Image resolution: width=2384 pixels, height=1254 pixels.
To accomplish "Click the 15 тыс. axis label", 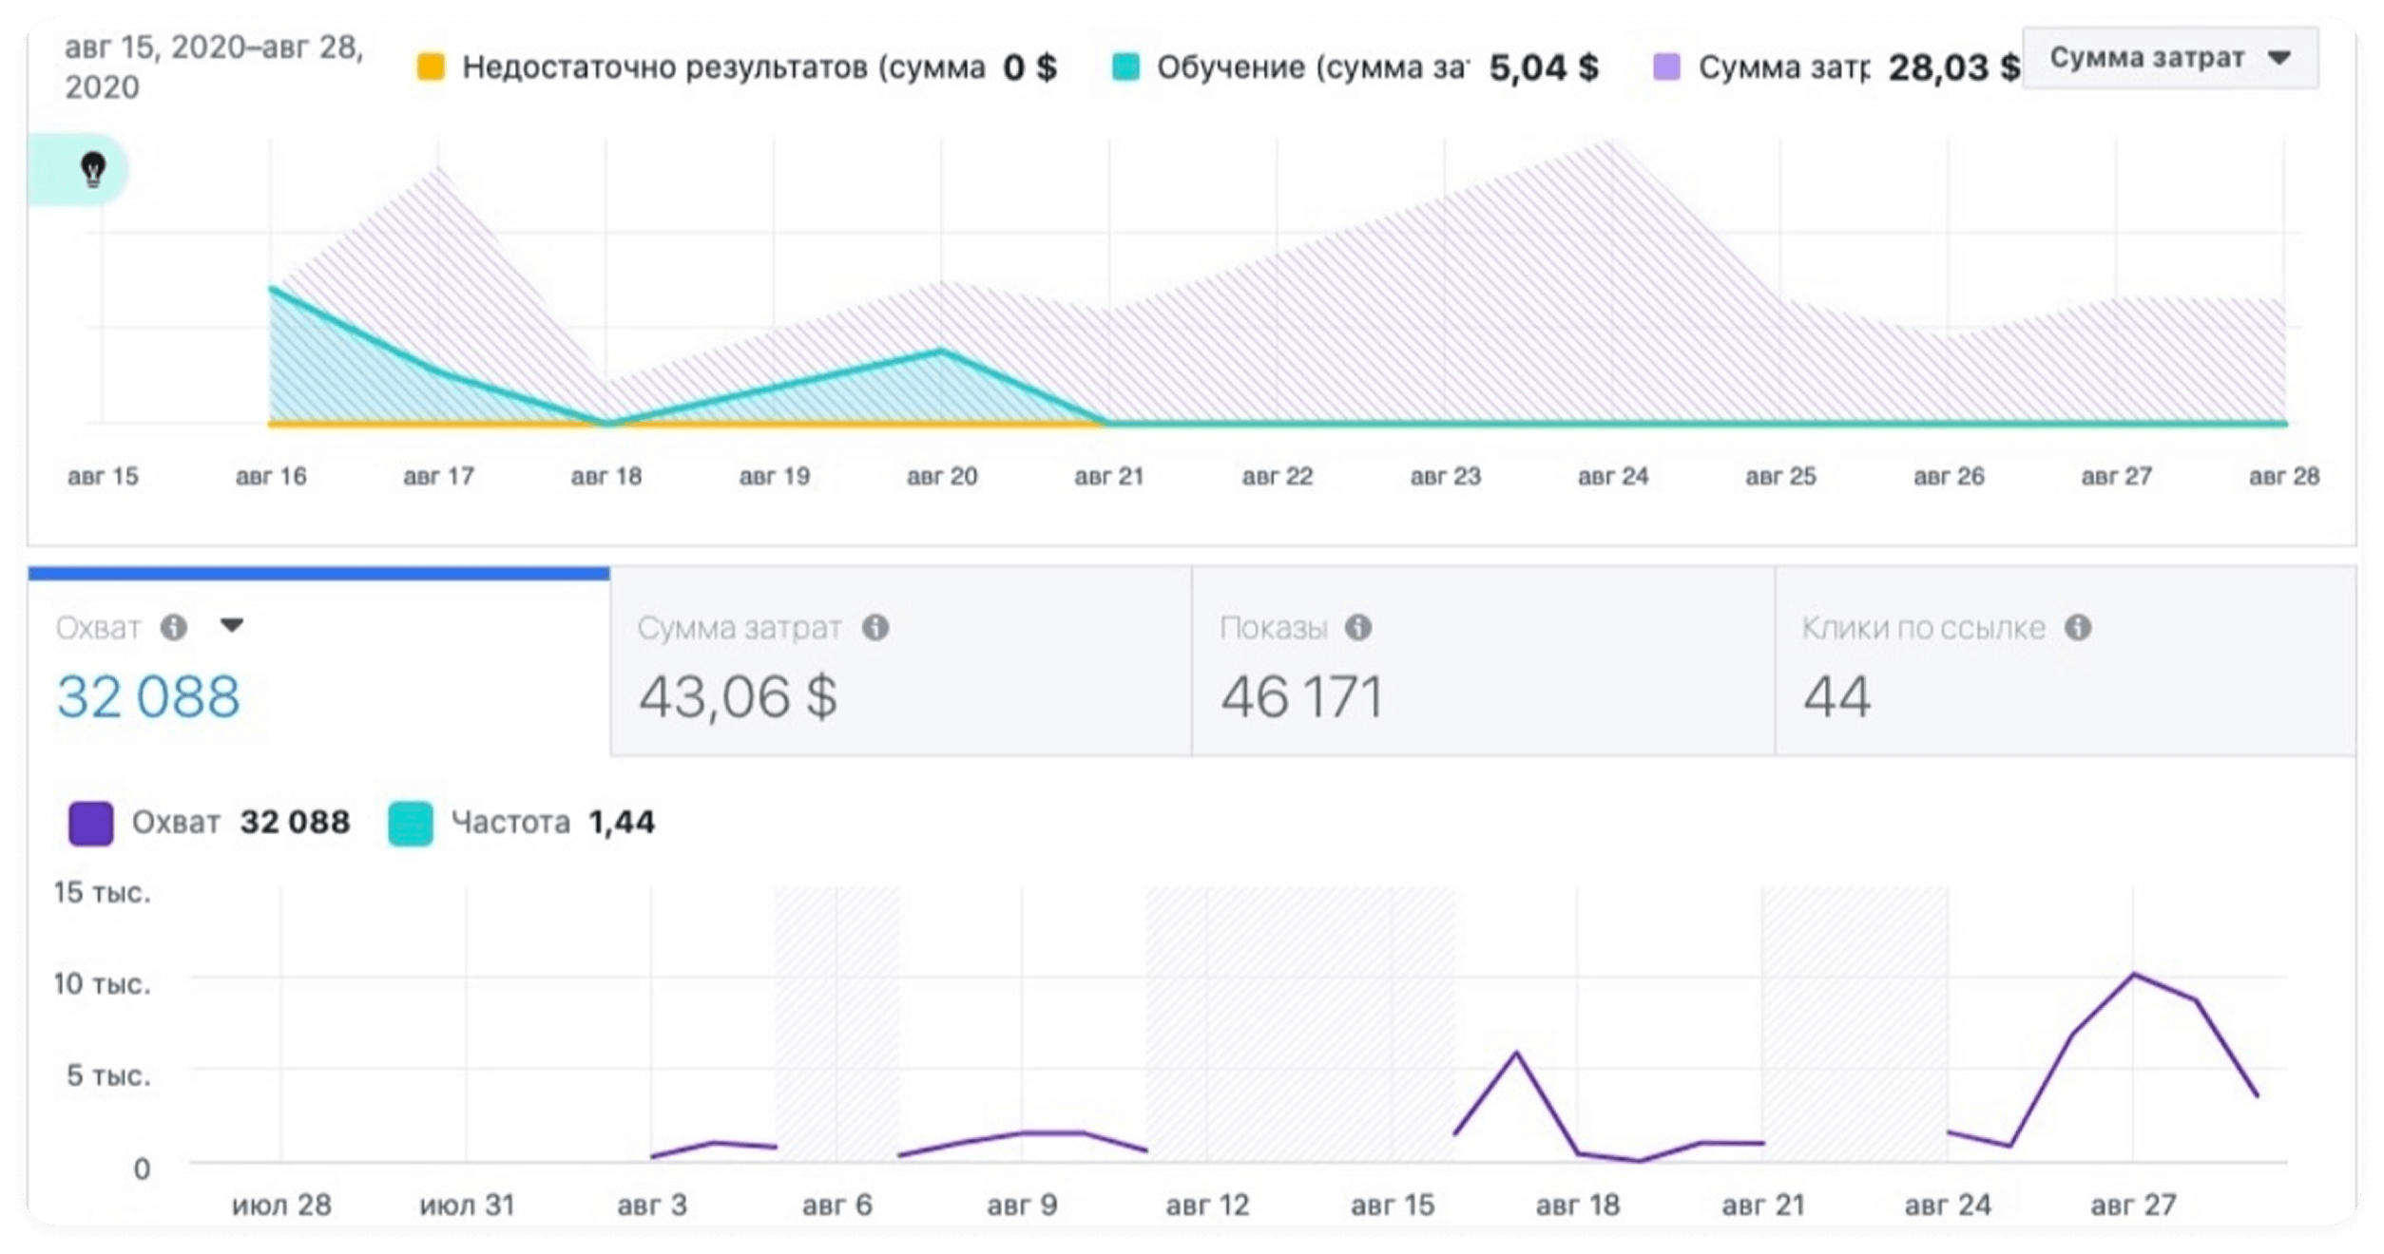I will (x=102, y=892).
